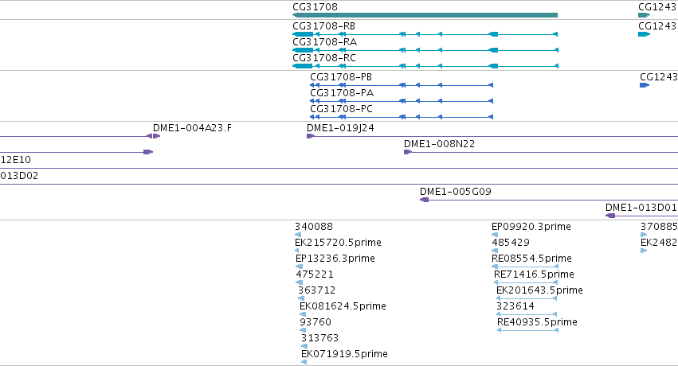The image size is (678, 366).
Task: Select EST 323614 label
Action: pos(515,306)
